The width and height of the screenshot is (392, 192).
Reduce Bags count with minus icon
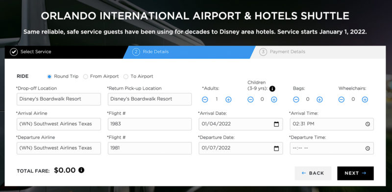point(296,100)
